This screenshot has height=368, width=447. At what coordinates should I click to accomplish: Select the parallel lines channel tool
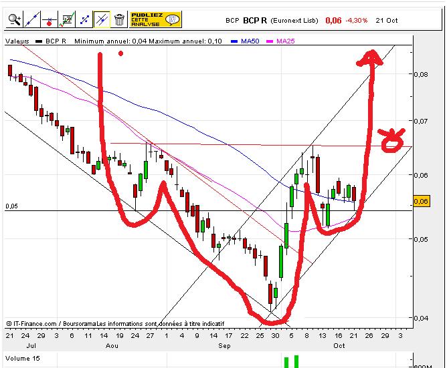click(x=102, y=19)
